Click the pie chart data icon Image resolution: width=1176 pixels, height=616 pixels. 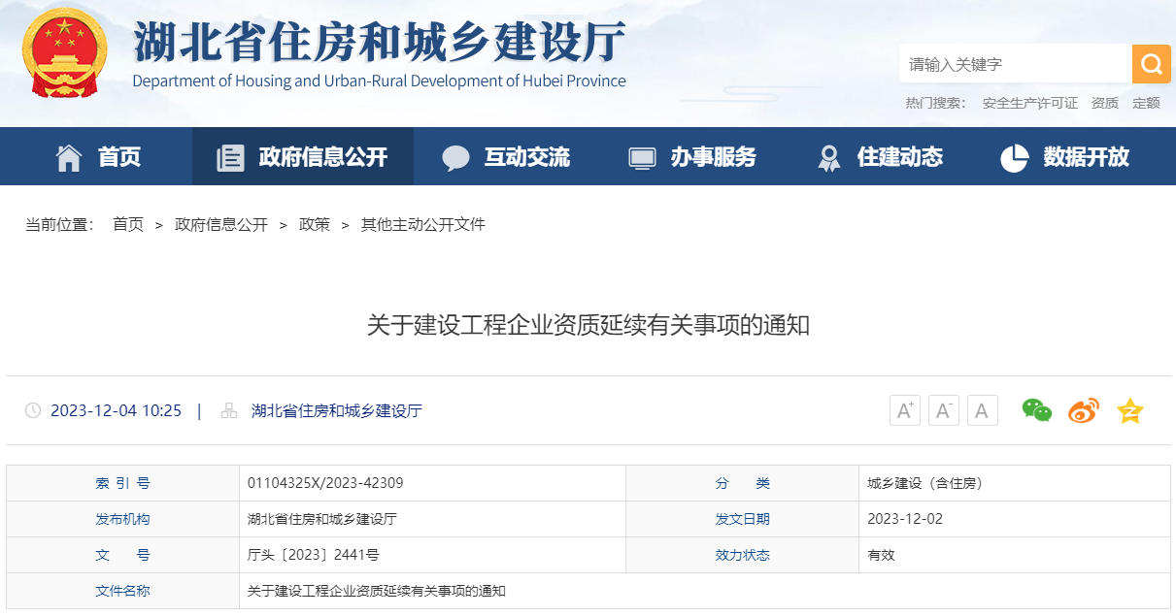(1014, 157)
